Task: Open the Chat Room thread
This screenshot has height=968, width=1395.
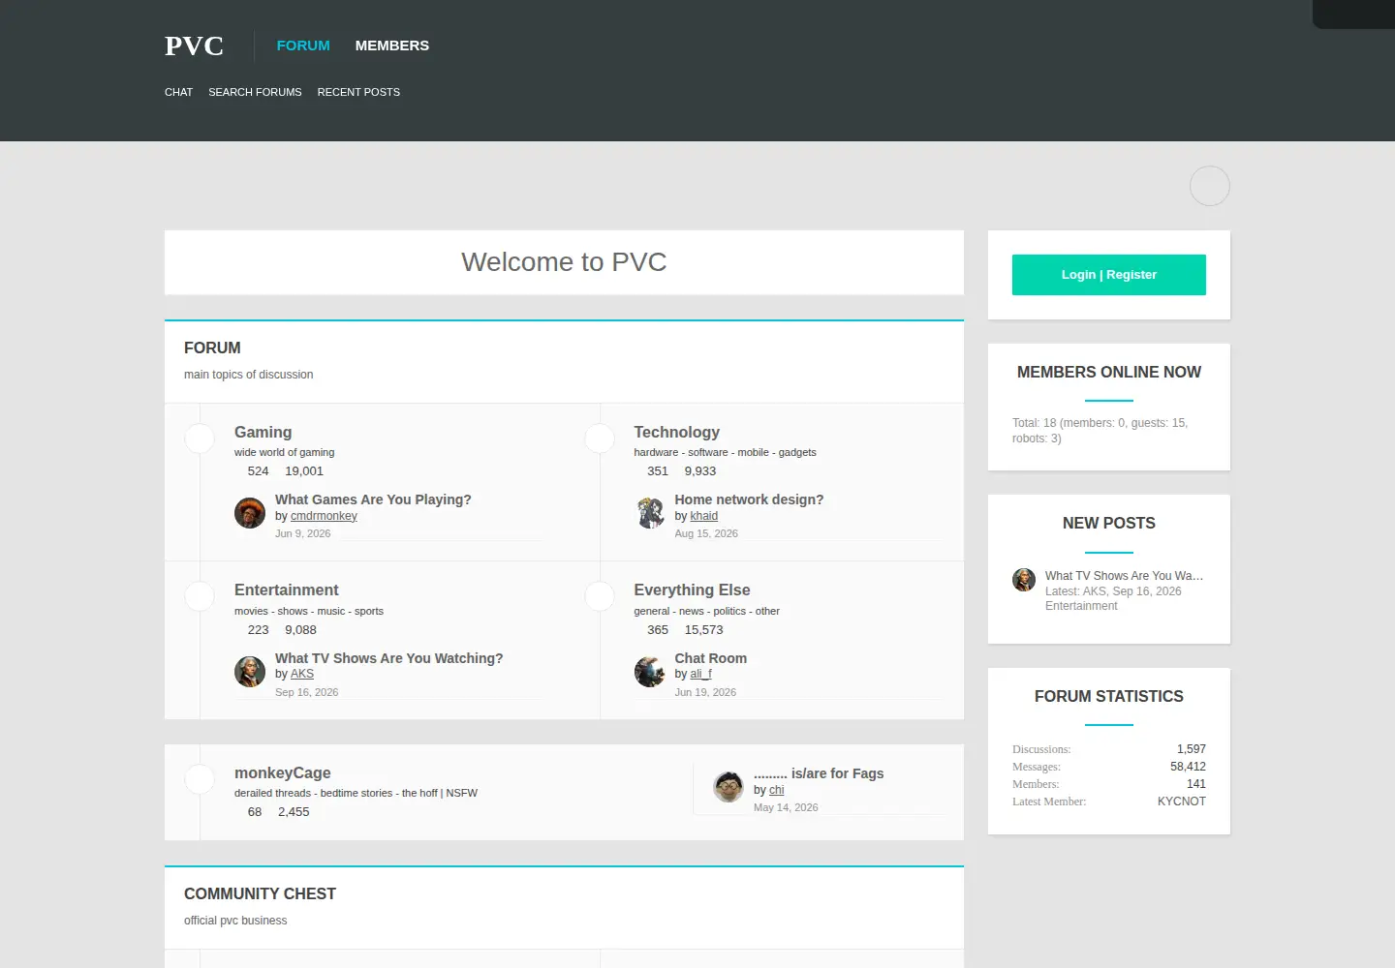Action: point(711,658)
